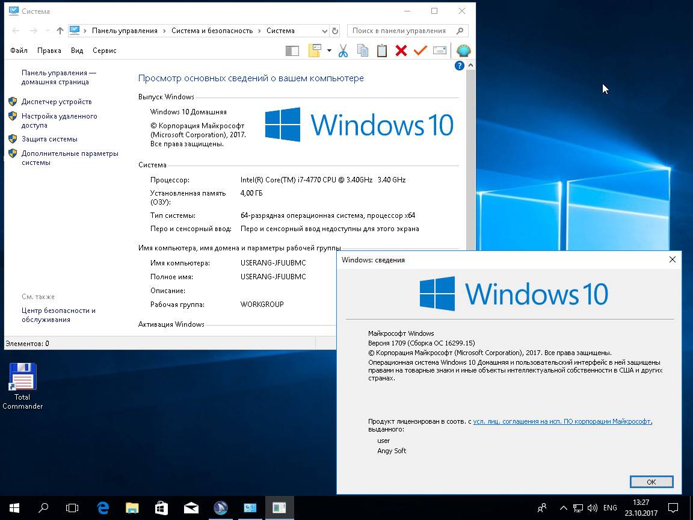Viewport: 693px width, 520px height.
Task: Expand the chevron after Панель управления breadcrumb
Action: pyautogui.click(x=164, y=31)
